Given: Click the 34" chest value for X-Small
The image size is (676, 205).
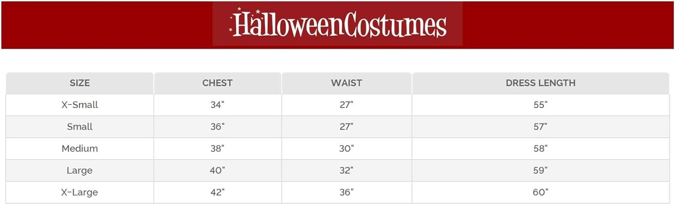Looking at the screenshot, I should pos(217,105).
